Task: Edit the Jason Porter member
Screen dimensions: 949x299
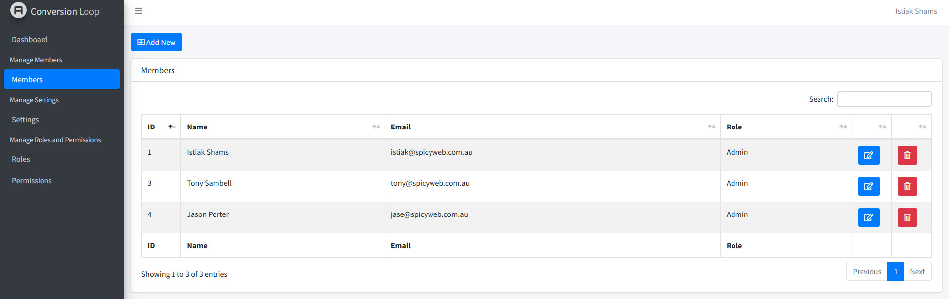Action: [x=868, y=217]
